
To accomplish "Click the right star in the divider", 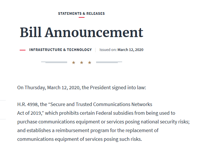I will [x=90, y=62].
